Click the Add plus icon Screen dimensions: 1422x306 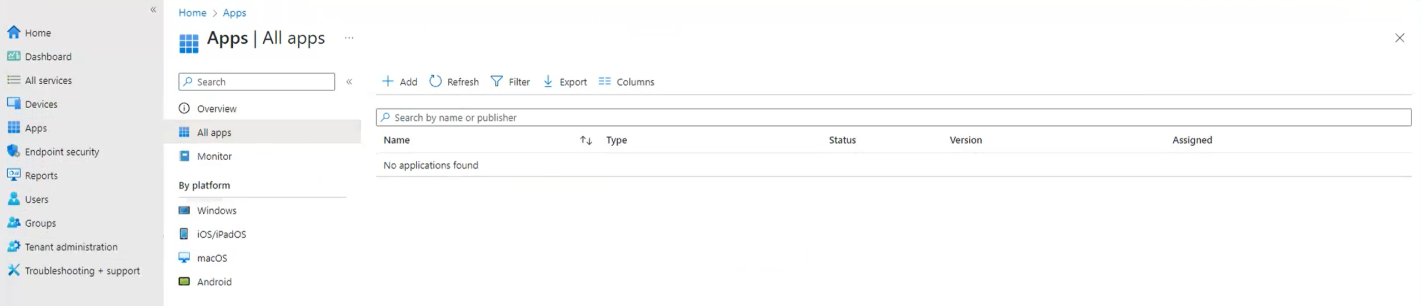[x=388, y=81]
